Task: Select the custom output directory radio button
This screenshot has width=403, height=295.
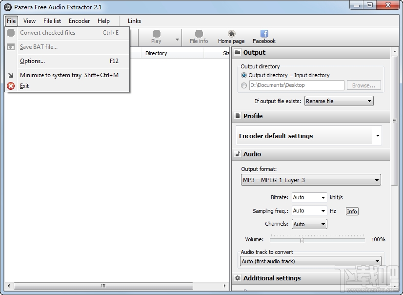Action: point(244,85)
